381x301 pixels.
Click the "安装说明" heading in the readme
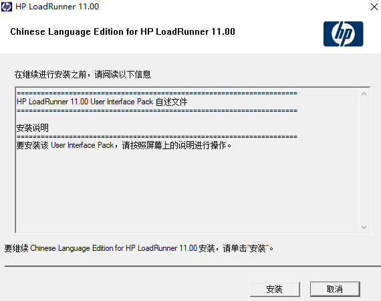pos(33,128)
